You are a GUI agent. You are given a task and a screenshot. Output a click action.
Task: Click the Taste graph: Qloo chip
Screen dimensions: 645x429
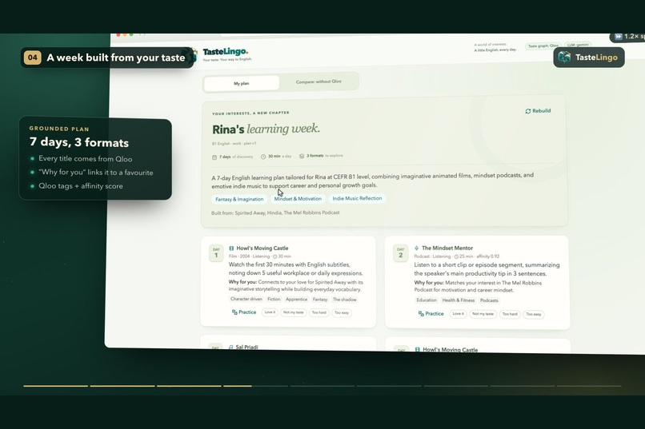coord(543,46)
